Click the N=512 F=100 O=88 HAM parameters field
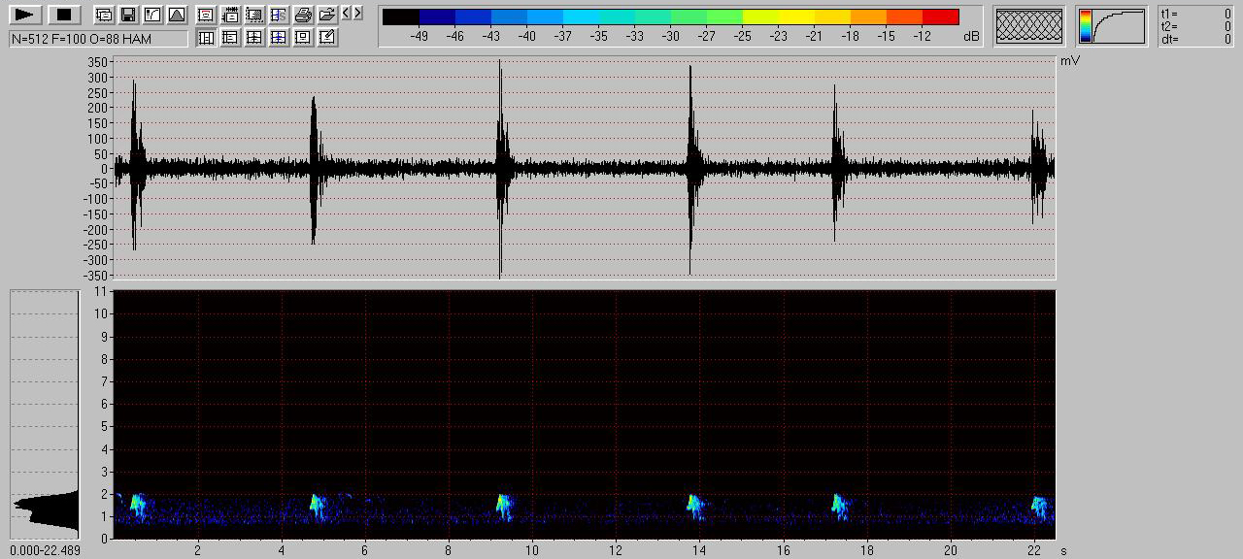Image resolution: width=1243 pixels, height=559 pixels. point(98,39)
